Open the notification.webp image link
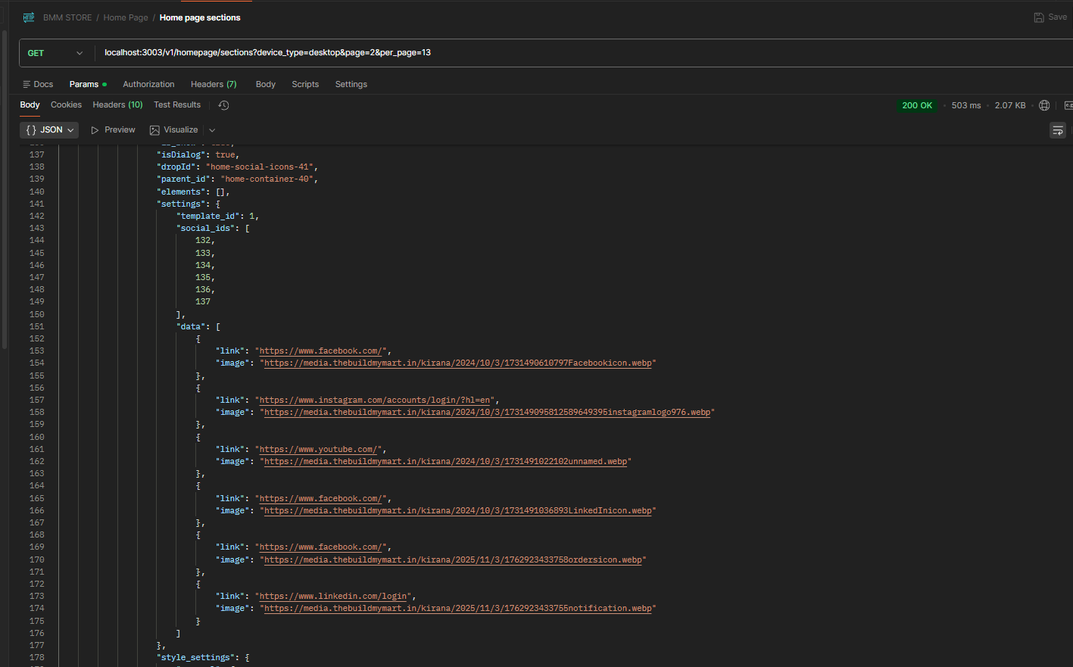This screenshot has width=1073, height=667. [458, 609]
